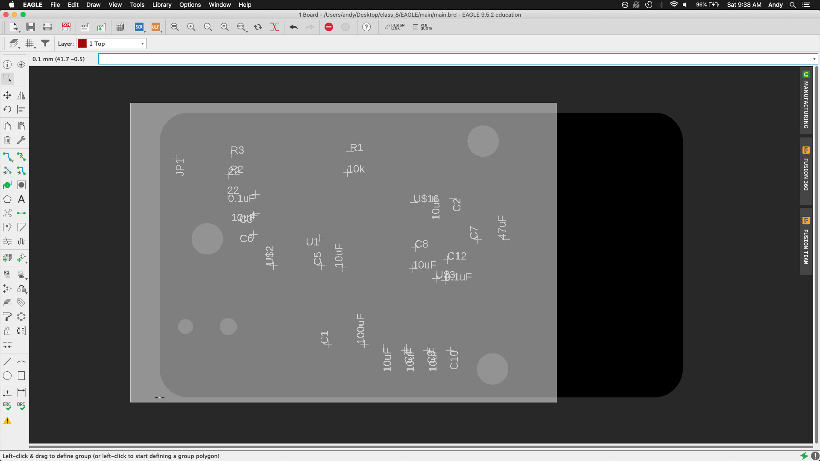Select the Copy tool
Viewport: 820px width, 461px height.
7,126
